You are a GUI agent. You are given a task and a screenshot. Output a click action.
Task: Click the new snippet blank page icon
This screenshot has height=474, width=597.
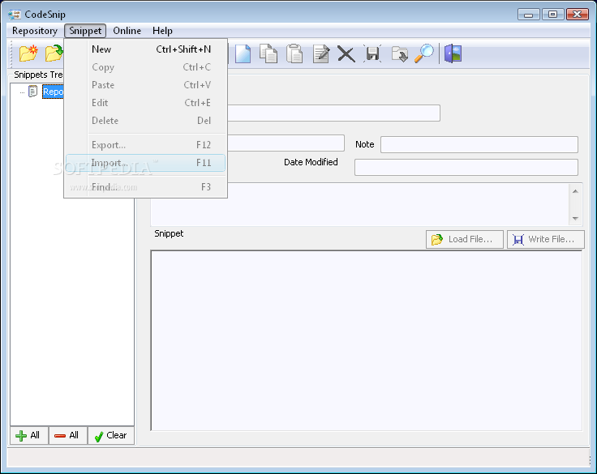pos(243,53)
